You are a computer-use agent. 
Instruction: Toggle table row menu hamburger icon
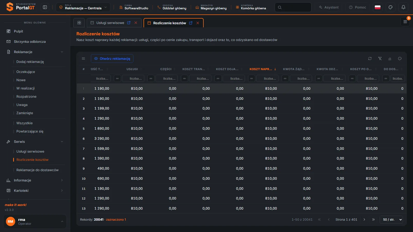83,59
